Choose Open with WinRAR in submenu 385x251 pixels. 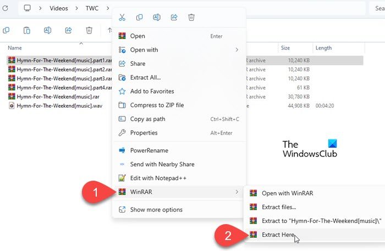pos(316,193)
